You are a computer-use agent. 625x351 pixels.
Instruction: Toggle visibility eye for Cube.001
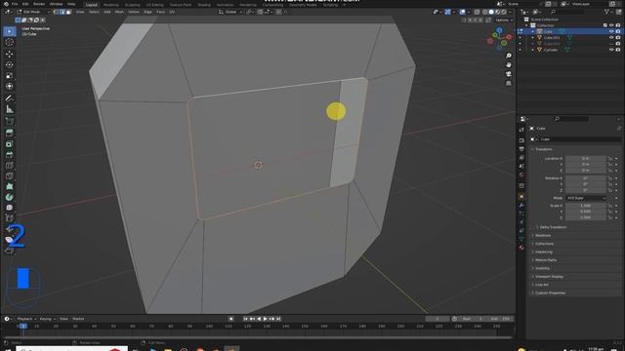point(611,37)
